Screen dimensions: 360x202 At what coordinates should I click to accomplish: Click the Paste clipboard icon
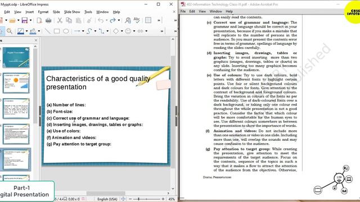(x=78, y=20)
